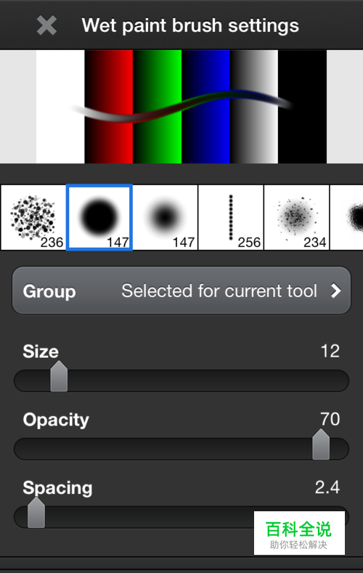Choose the partially visible rough black brush
This screenshot has height=573, width=363.
pos(346,217)
